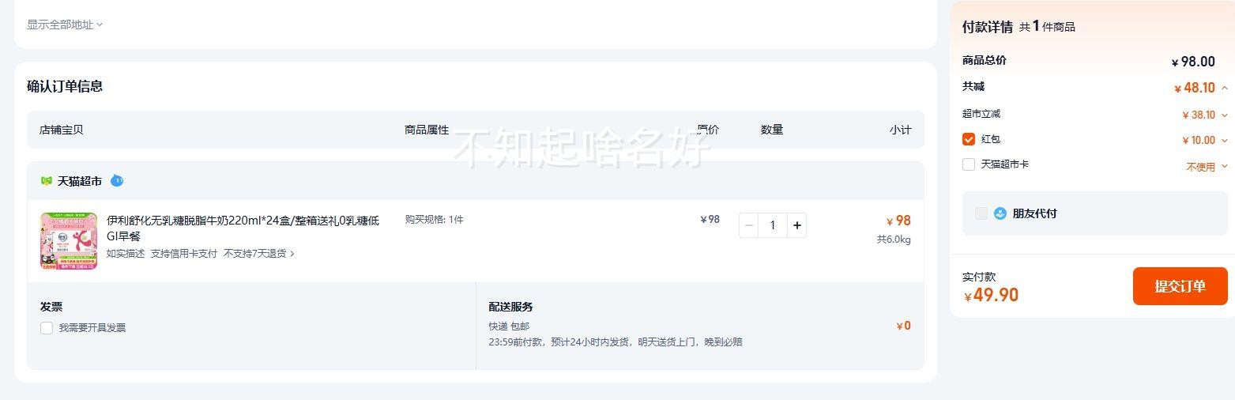Click the 确认订单信息 heading
1235x400 pixels.
click(65, 86)
